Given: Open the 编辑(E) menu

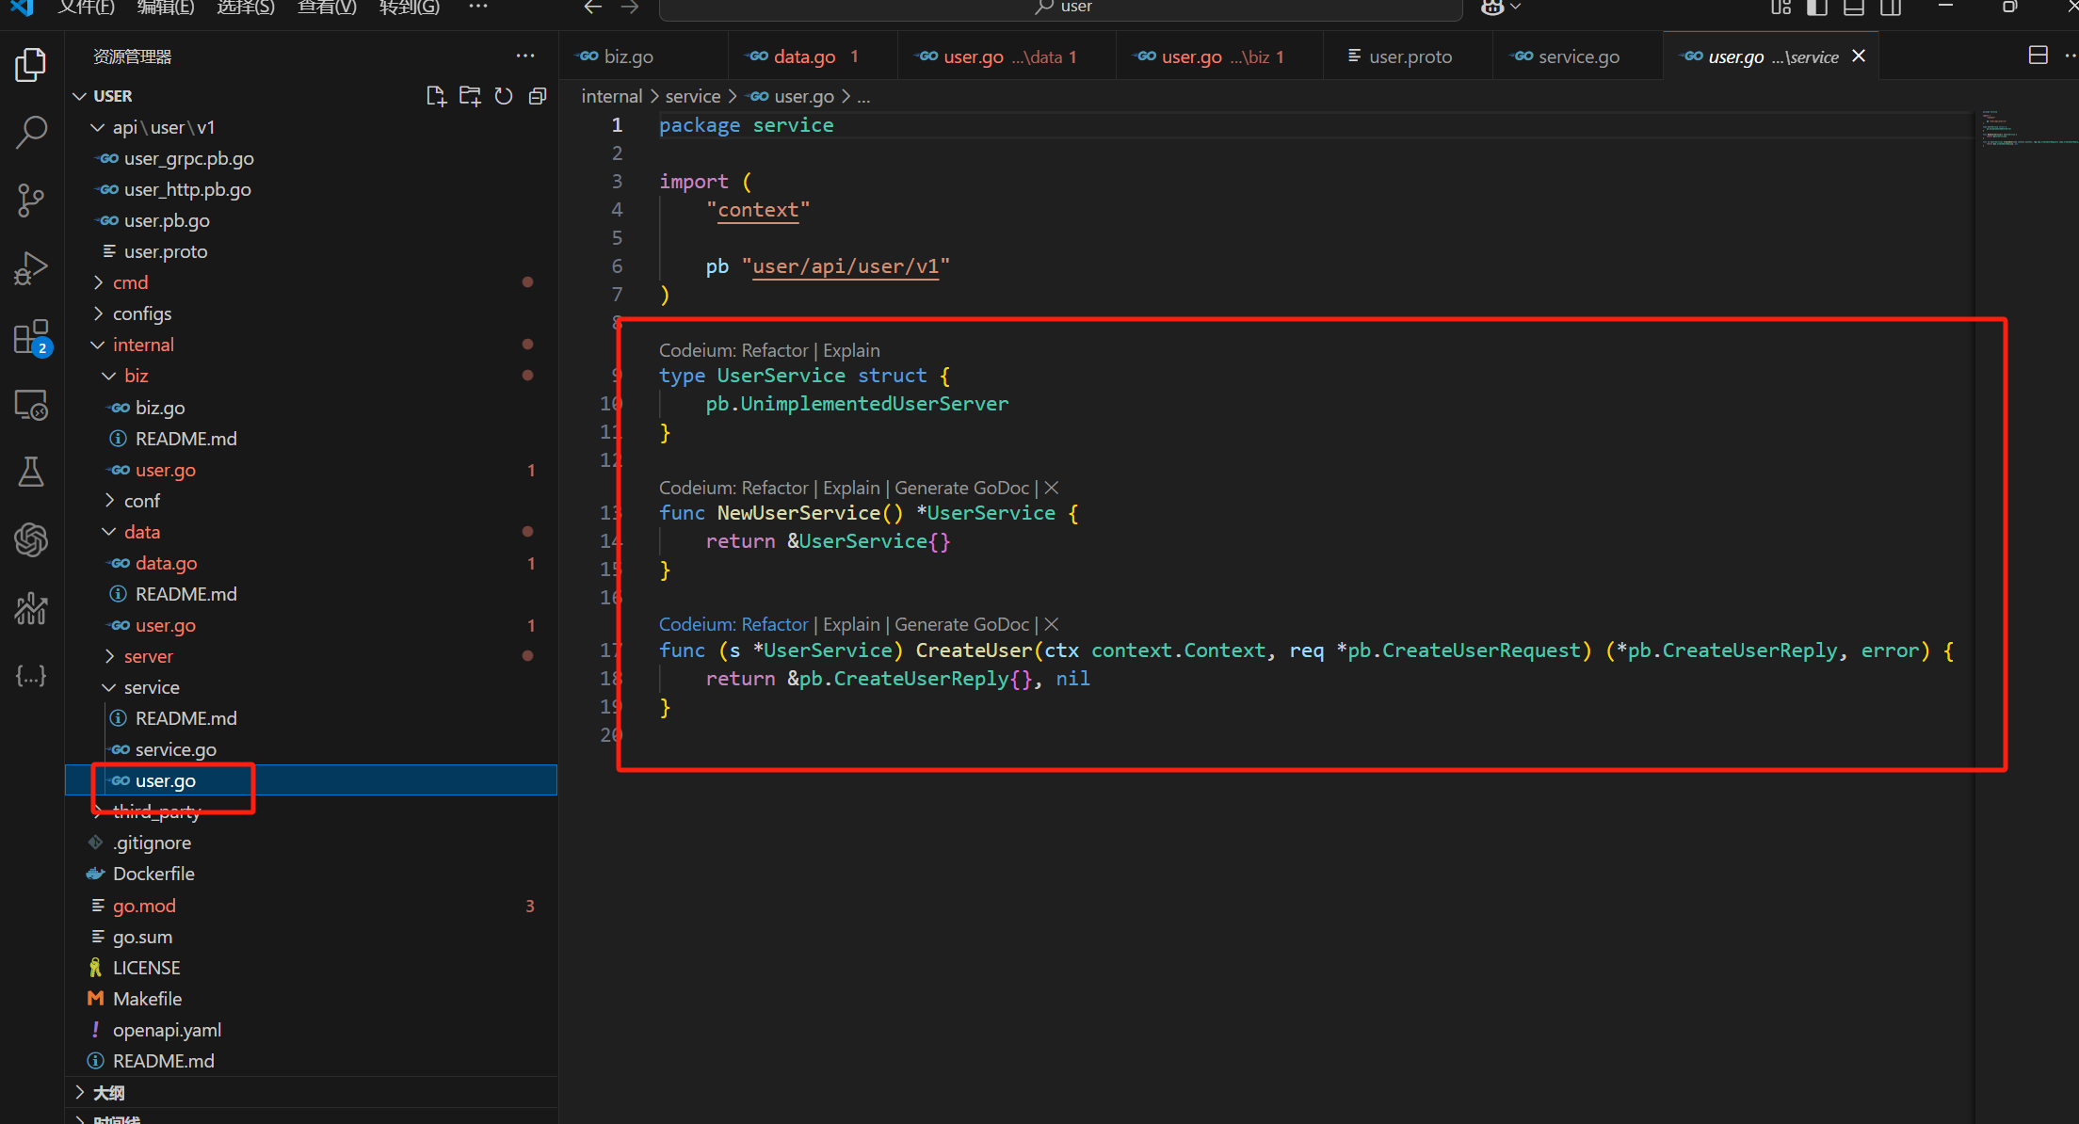Looking at the screenshot, I should point(165,8).
